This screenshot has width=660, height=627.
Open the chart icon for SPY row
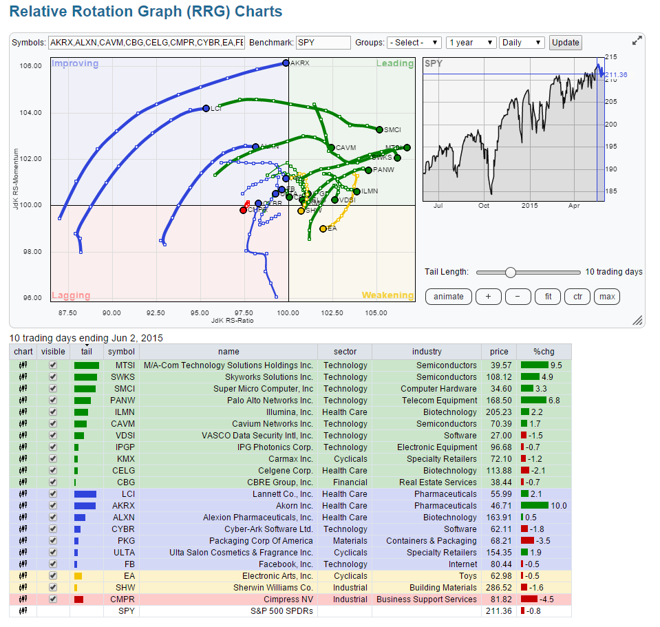point(23,611)
